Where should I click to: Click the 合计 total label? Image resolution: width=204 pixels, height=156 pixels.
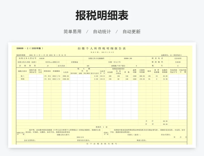(x=149, y=124)
